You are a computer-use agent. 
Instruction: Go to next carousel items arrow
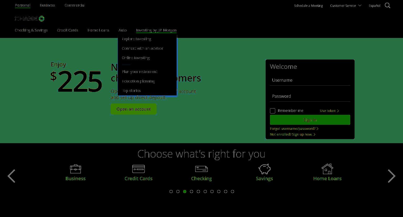tap(391, 176)
